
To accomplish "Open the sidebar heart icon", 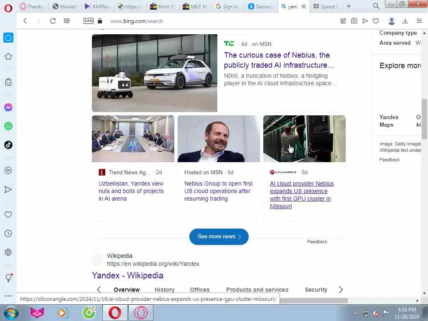I will point(8,214).
